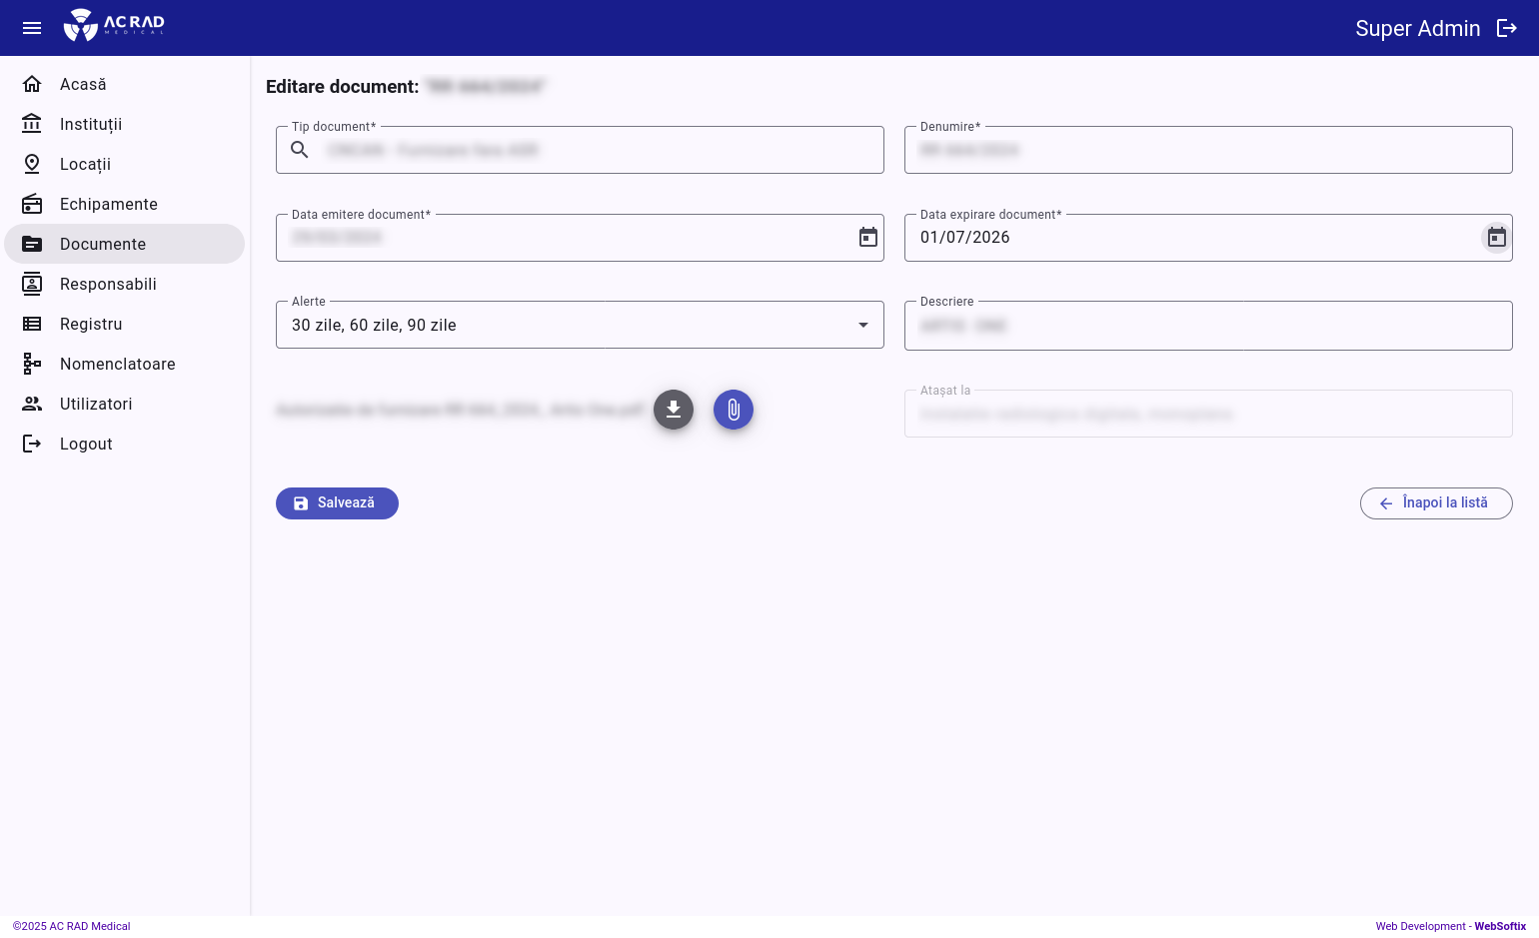Go to Echipamente in sidebar
Image resolution: width=1539 pixels, height=938 pixels.
[x=108, y=204]
